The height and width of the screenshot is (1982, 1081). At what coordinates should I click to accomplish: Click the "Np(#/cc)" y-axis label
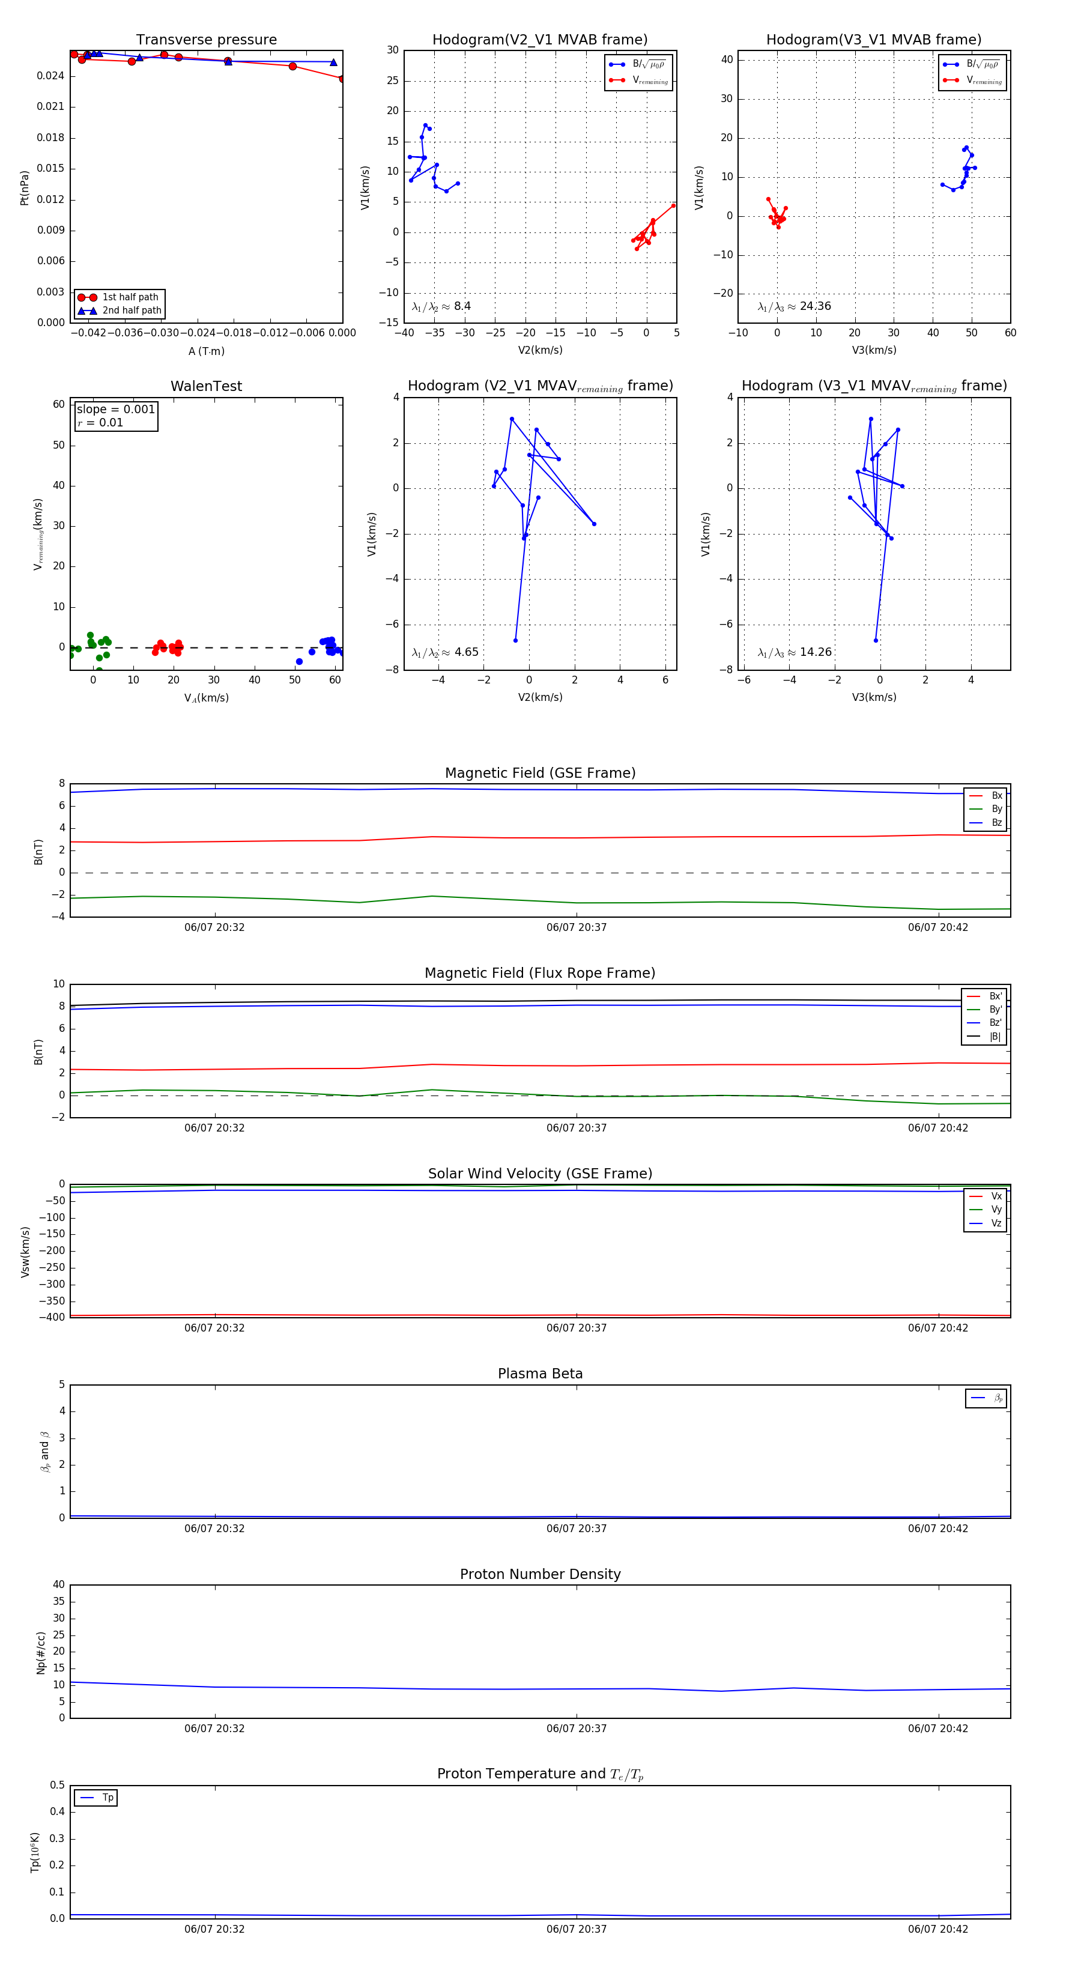tap(41, 1653)
